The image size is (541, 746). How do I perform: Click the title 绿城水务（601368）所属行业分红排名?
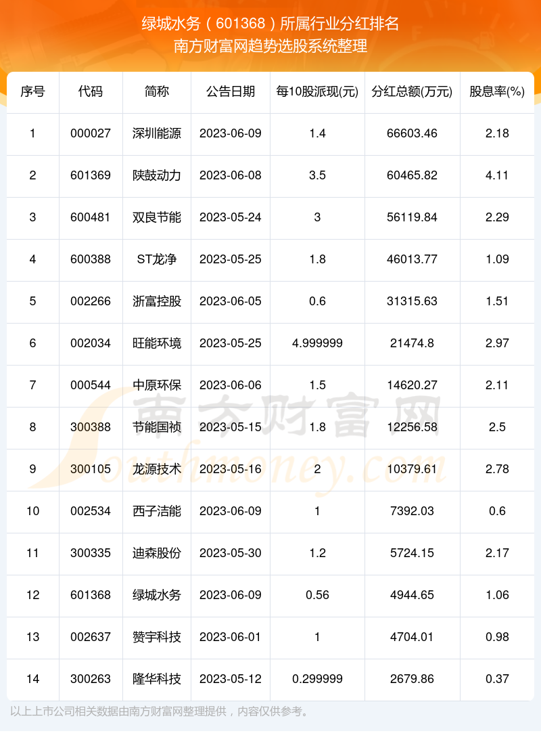[x=270, y=24]
